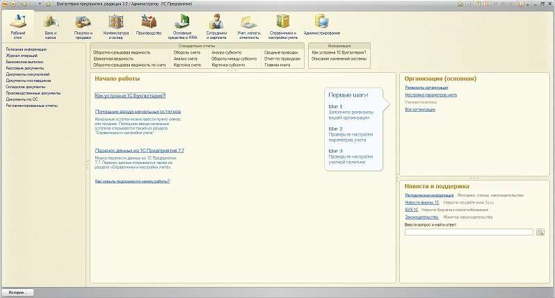Click the question search input field

pos(469,232)
